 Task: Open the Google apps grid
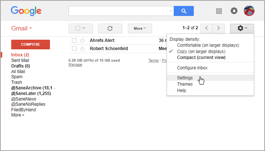pyautogui.click(x=219, y=11)
